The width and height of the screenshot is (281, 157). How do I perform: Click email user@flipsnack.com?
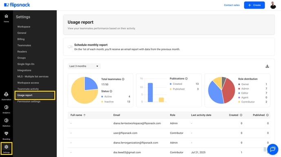pyautogui.click(x=125, y=133)
